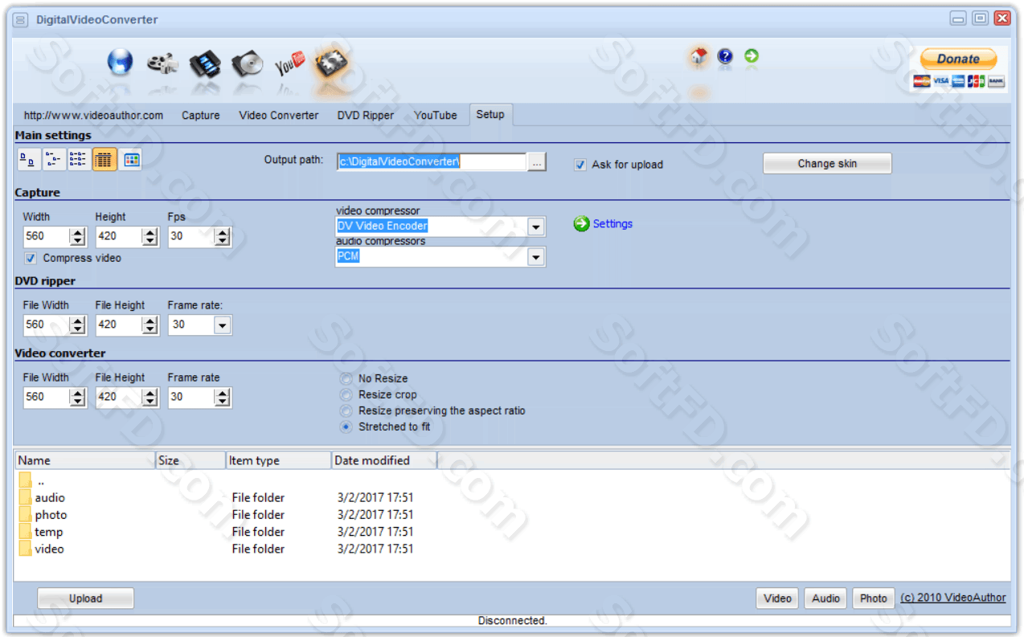Open the http://www.videoauthor.com tab
The height and width of the screenshot is (637, 1024).
pos(93,116)
